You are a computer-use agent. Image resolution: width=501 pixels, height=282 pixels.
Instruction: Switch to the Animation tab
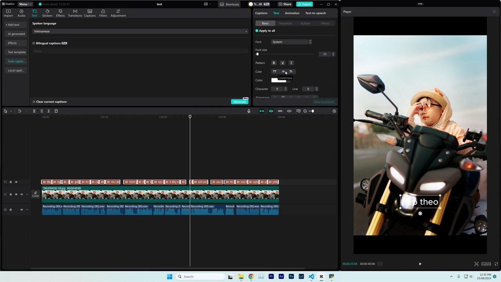[x=292, y=13]
